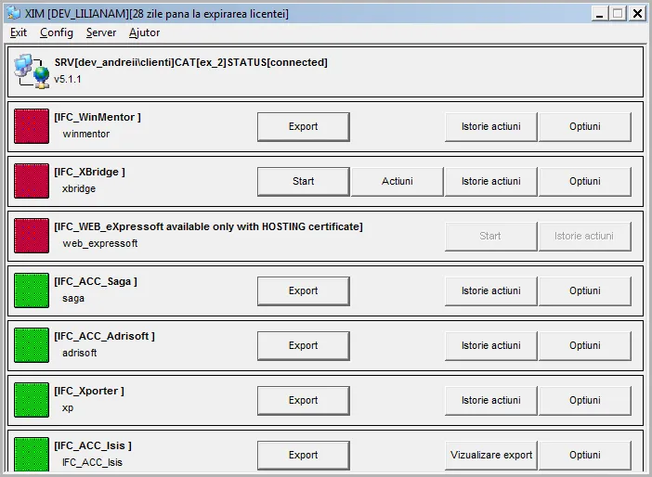Click the XIM application icon in title bar
The width and height of the screenshot is (652, 477).
click(13, 13)
